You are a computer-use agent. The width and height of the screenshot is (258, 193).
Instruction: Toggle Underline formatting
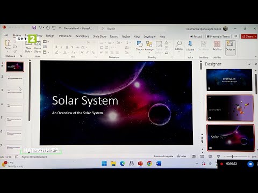click(67, 47)
